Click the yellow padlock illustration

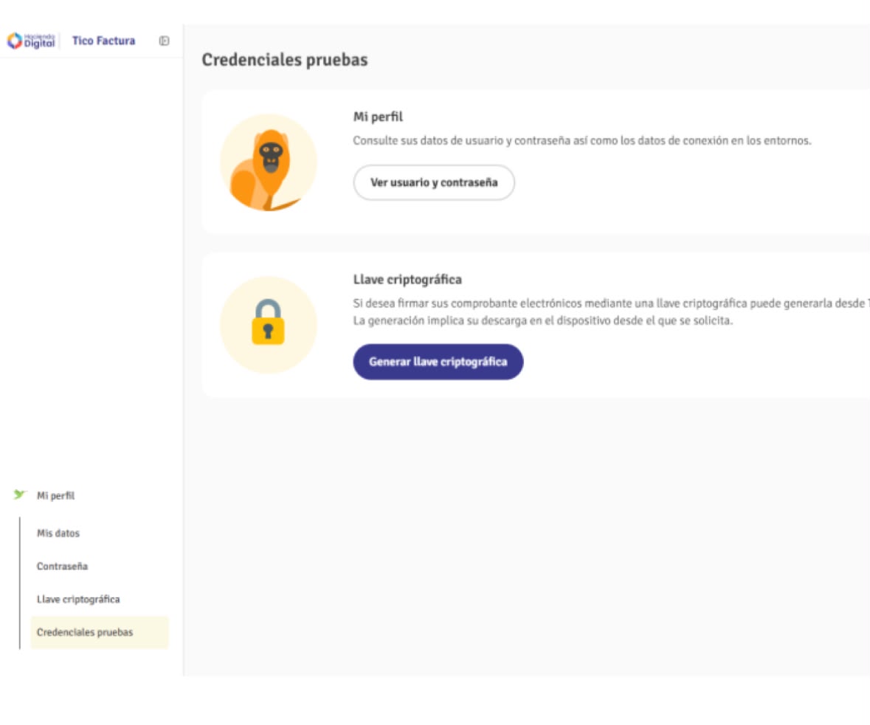pyautogui.click(x=268, y=322)
